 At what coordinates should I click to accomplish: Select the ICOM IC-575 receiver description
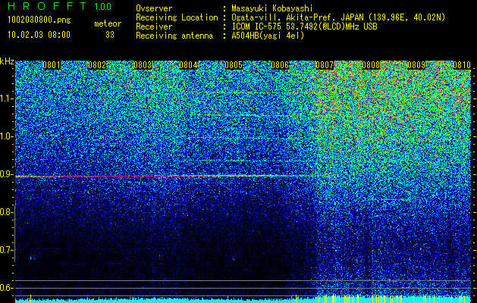coord(304,27)
